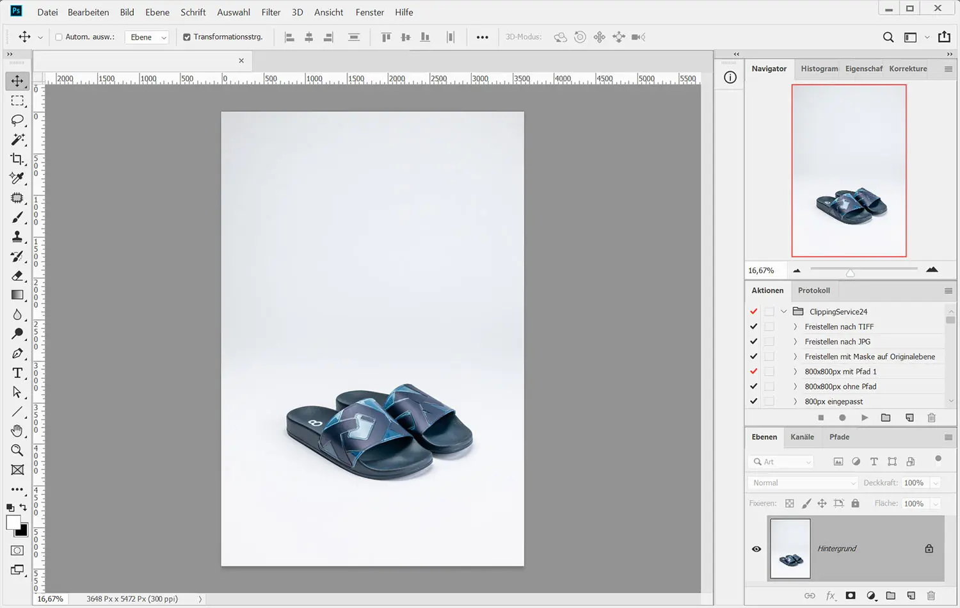Switch to the Kanäle tab
Viewport: 960px width, 608px height.
point(802,437)
